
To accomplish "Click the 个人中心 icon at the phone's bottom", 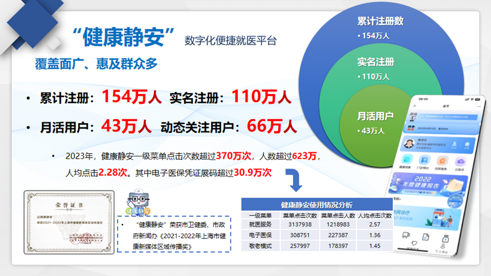I will pyautogui.click(x=442, y=248).
